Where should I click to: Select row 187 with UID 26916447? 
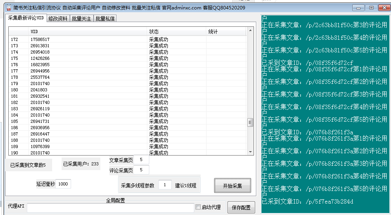pyautogui.click(x=128, y=134)
